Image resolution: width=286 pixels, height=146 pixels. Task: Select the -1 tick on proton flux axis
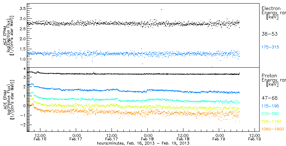point(22,115)
